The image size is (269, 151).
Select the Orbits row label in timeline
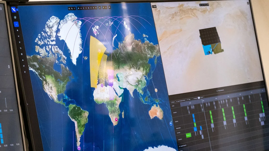tap(173, 106)
